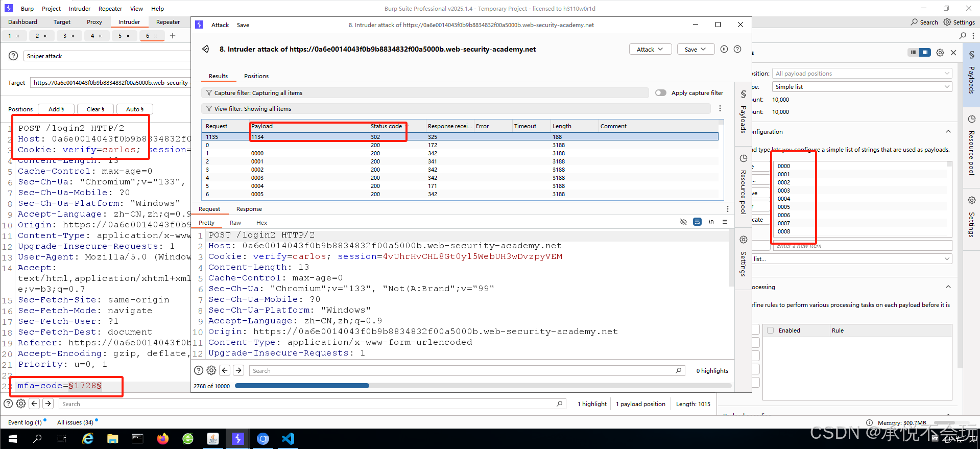Close the payloads side panel
980x449 pixels.
(953, 53)
